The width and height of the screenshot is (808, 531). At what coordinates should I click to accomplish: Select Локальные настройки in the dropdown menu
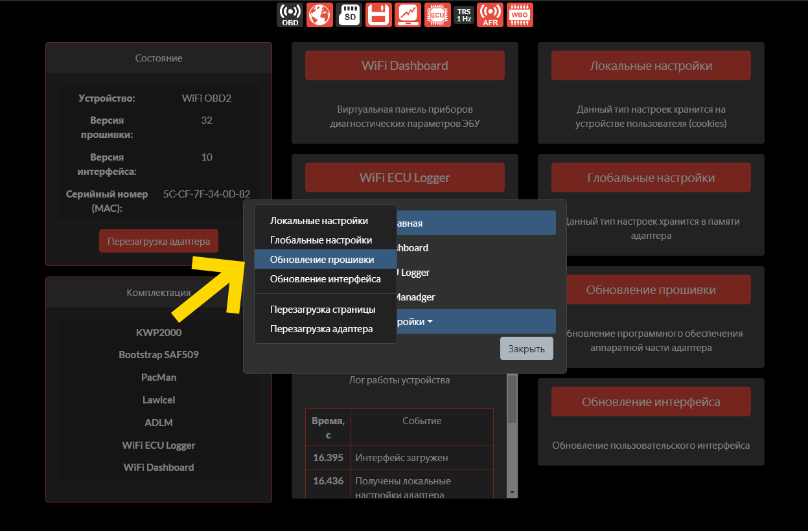pos(319,221)
